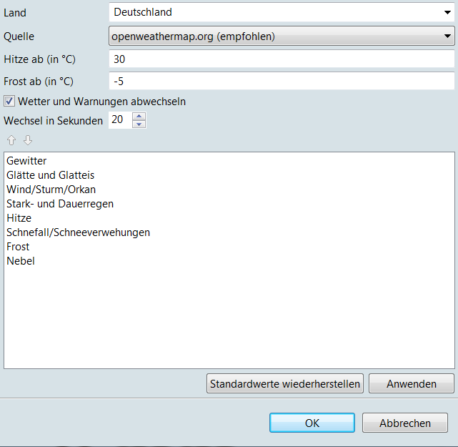Click the Wechsel in Sekunden number field
The image size is (458, 447).
tap(120, 120)
